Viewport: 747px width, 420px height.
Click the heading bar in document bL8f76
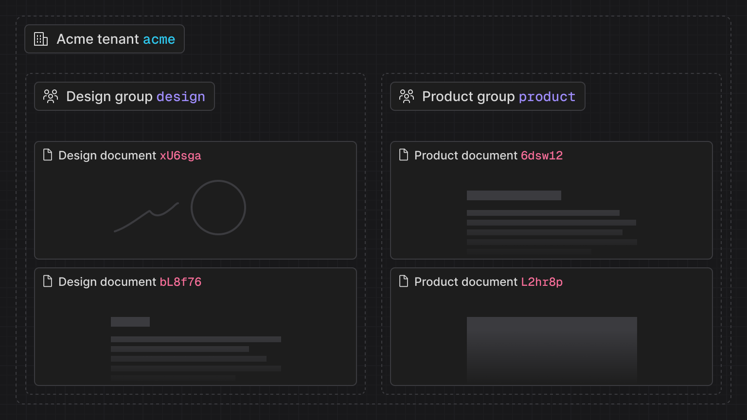click(130, 321)
